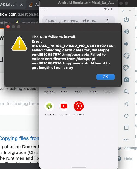This screenshot has height=169, width=137.
Task: Click the emulator rotate left icon
Action: coord(126,56)
